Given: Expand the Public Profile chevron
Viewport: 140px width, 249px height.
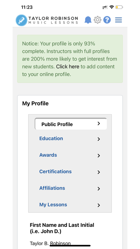Looking at the screenshot, I should pos(99,123).
